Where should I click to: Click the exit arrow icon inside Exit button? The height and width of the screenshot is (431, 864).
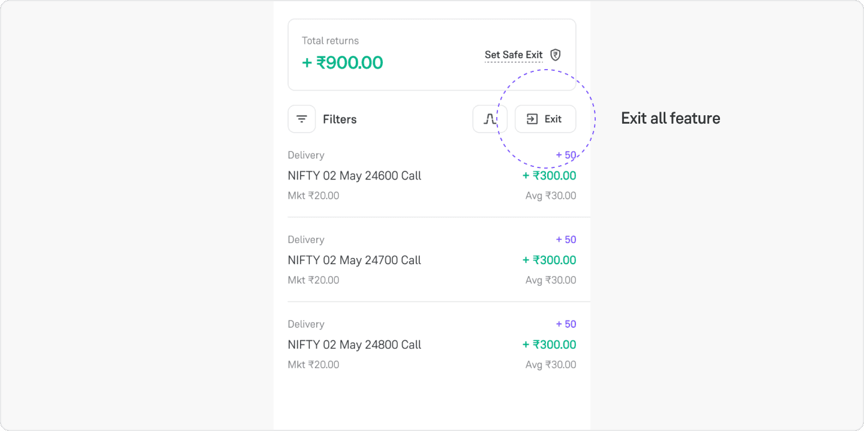coord(532,119)
